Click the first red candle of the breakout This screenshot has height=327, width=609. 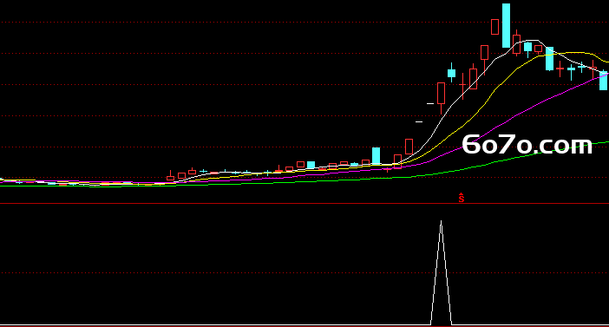[409, 147]
